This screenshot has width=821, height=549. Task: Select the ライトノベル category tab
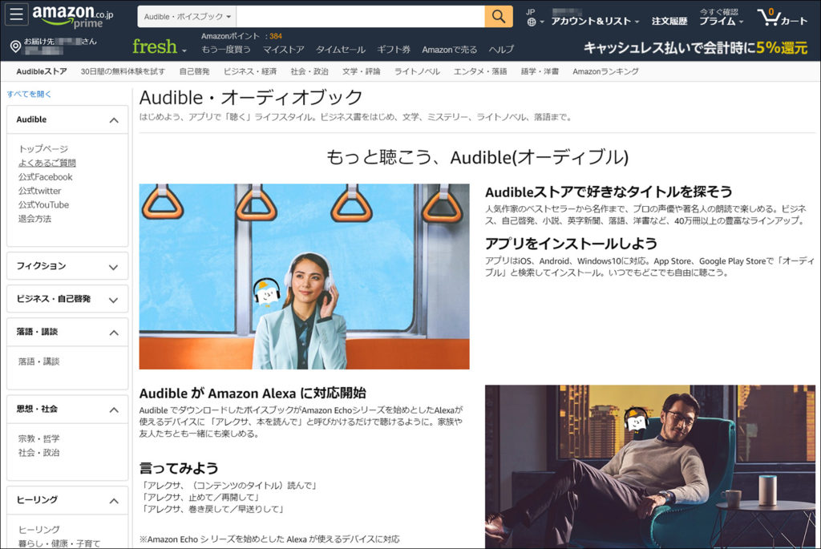(x=417, y=71)
